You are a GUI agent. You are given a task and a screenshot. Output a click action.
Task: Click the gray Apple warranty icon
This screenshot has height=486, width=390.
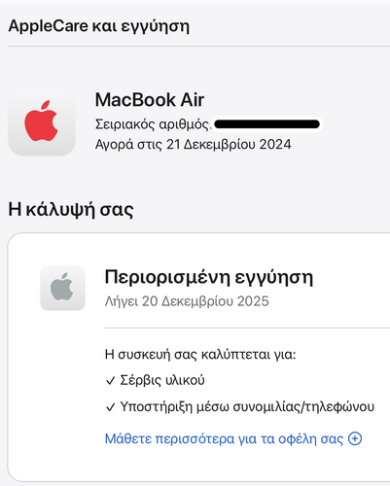point(62,288)
